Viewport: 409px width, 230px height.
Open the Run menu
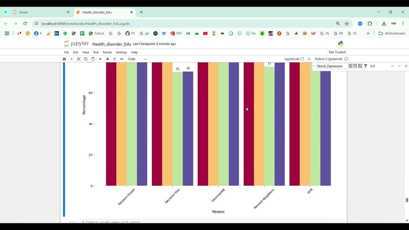tap(96, 52)
